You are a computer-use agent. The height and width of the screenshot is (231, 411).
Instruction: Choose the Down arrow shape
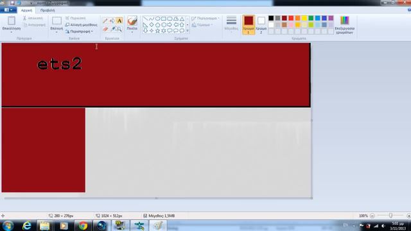(x=146, y=31)
